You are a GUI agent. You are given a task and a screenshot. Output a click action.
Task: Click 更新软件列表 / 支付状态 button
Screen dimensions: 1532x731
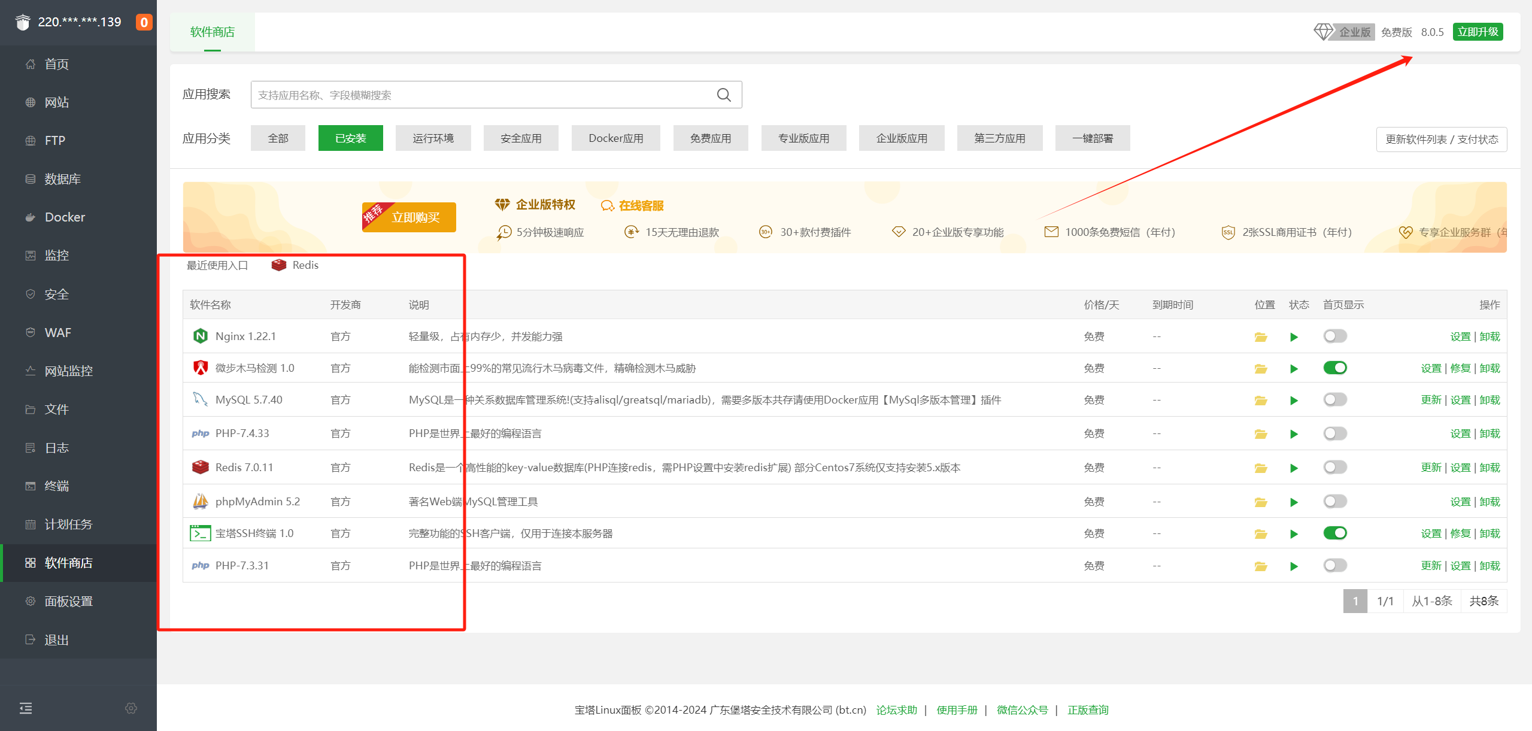1442,139
